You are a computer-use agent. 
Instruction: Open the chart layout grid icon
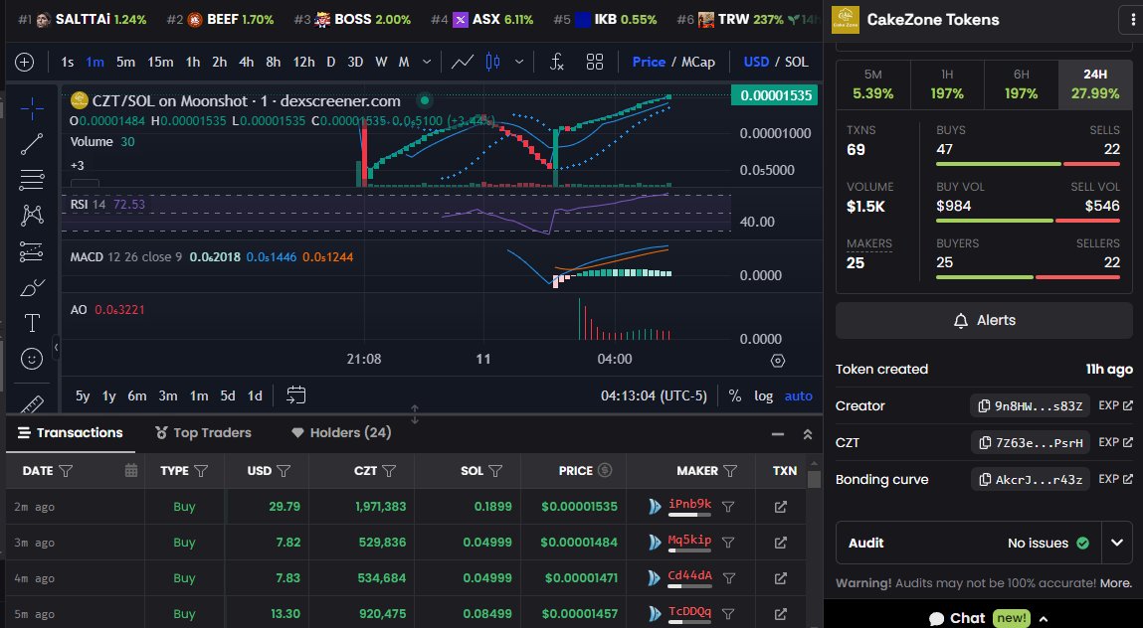(x=595, y=62)
